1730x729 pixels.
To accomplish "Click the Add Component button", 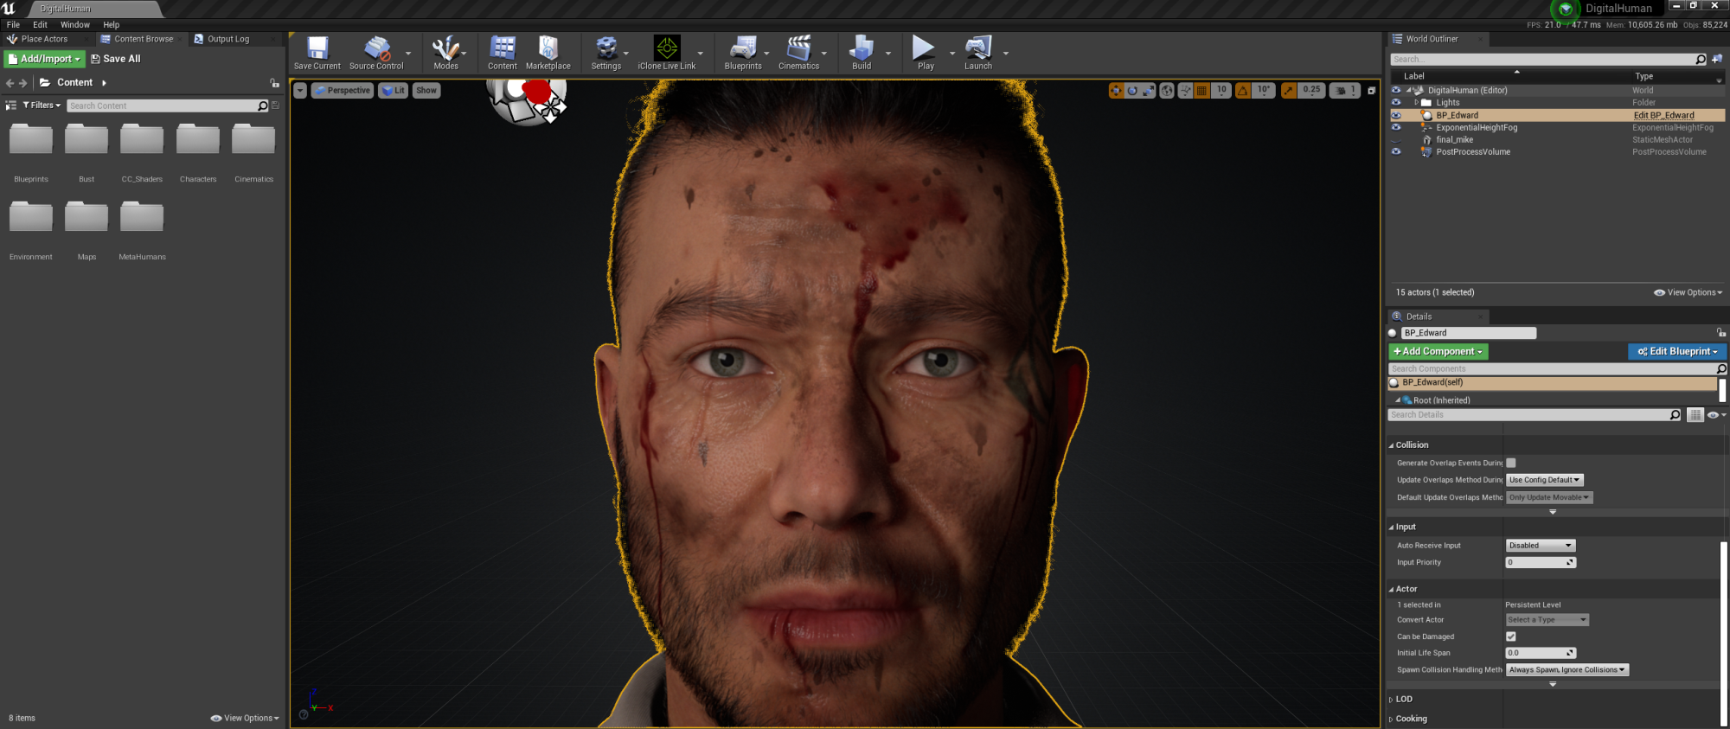I will (1438, 351).
